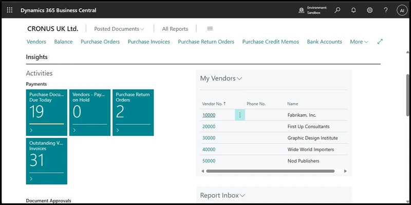411x205 pixels.
Task: Go to Purchase Orders
Action: 100,42
